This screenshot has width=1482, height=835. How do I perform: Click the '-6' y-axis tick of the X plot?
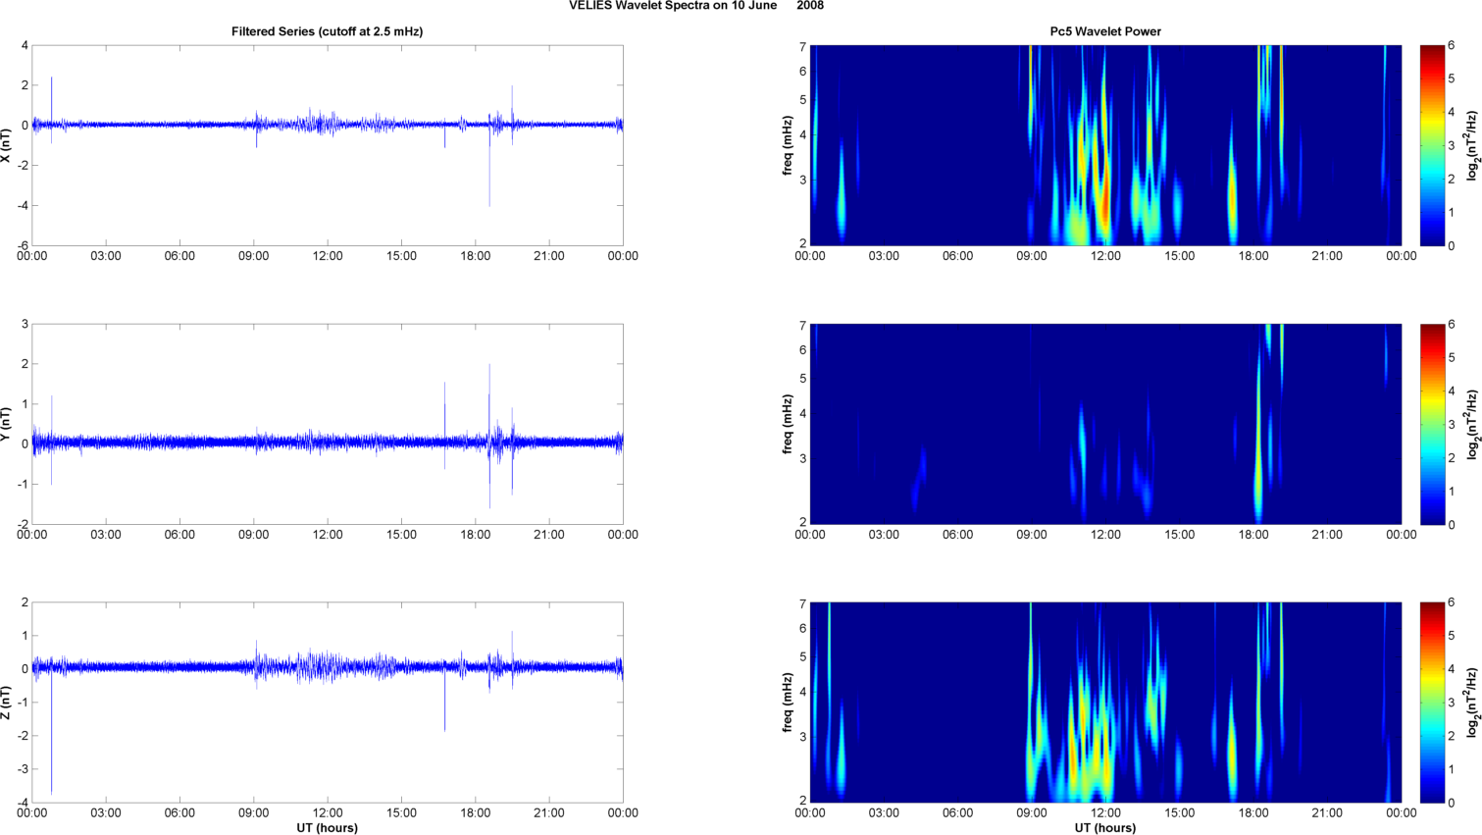click(x=24, y=246)
